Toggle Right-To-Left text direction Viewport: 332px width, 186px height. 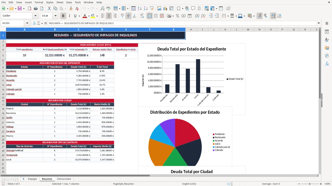(266, 16)
